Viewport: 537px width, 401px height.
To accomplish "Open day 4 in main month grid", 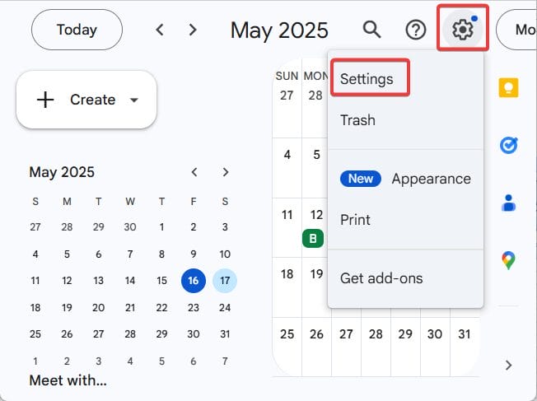I will tap(287, 155).
